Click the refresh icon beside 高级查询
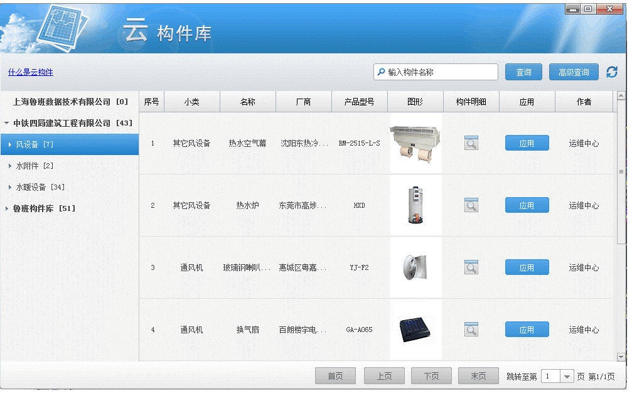This screenshot has height=398, width=632. click(612, 72)
